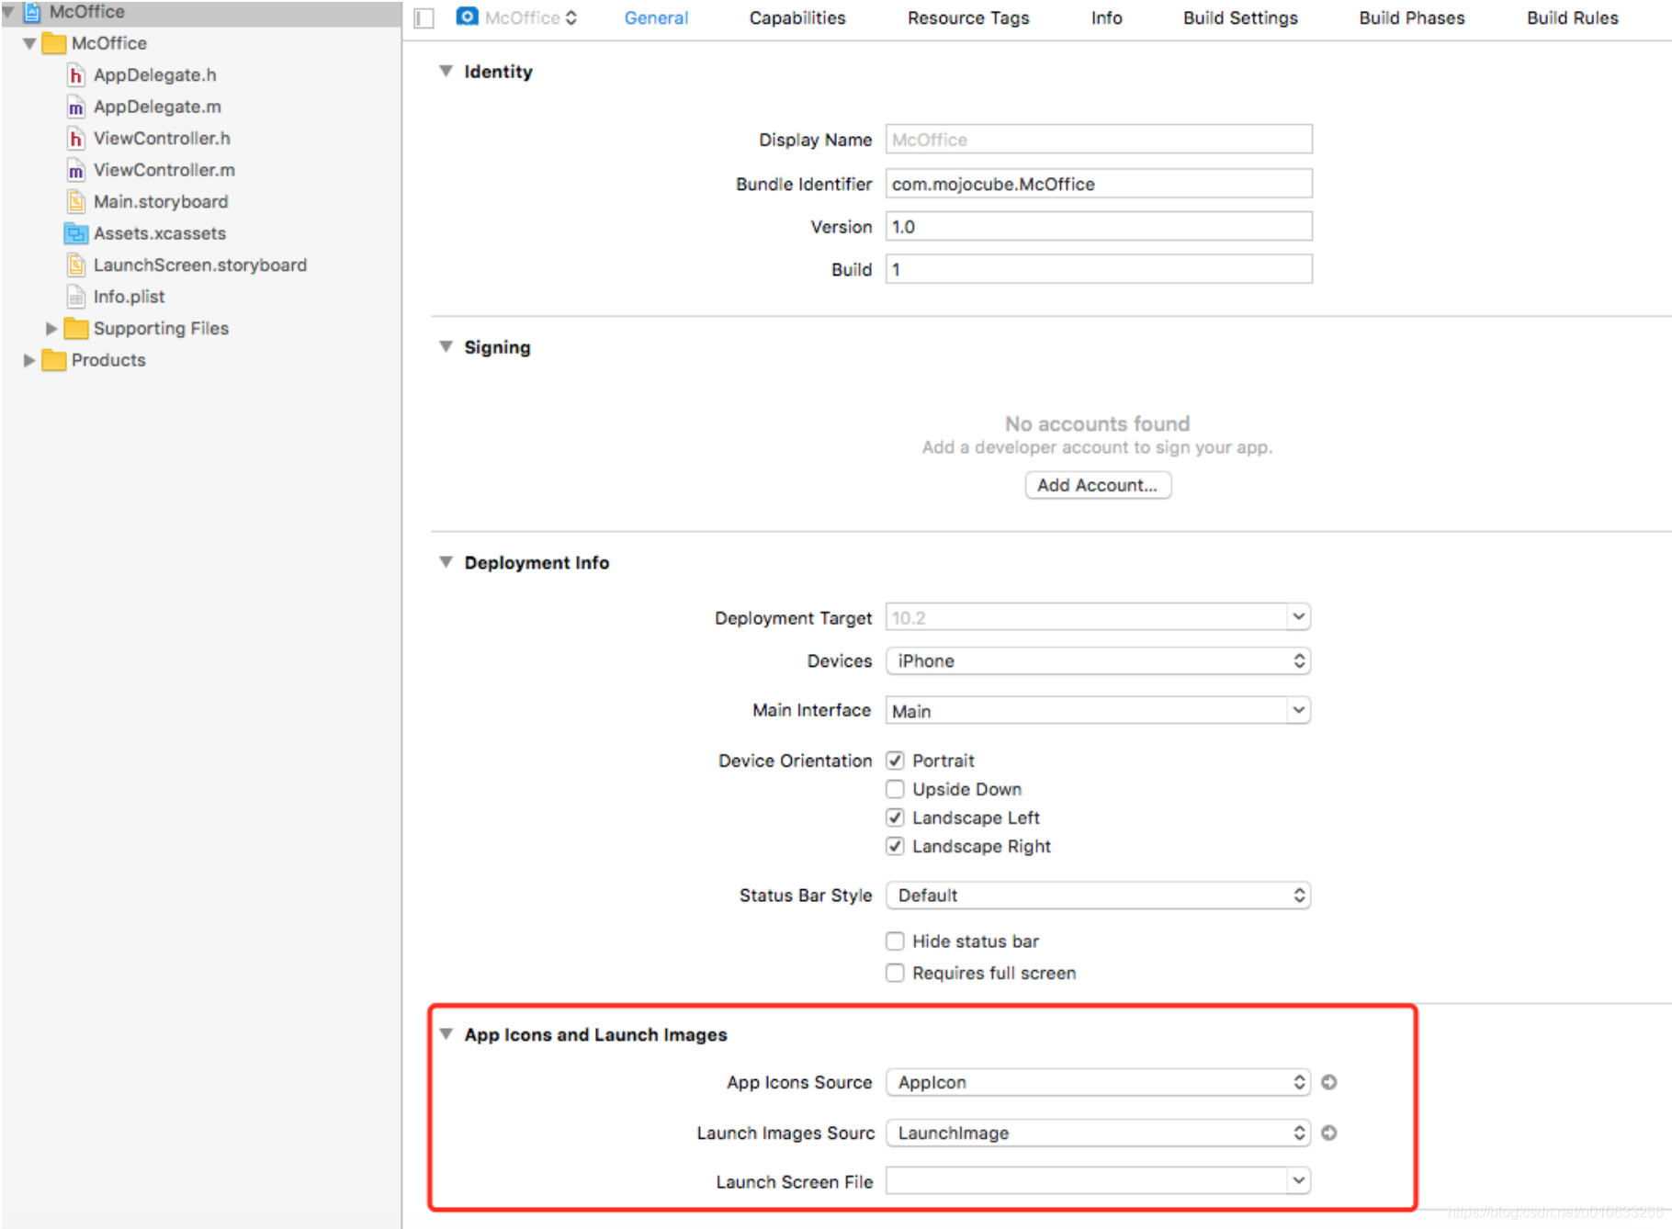Expand the Supporting Files group
This screenshot has height=1229, width=1672.
(51, 329)
